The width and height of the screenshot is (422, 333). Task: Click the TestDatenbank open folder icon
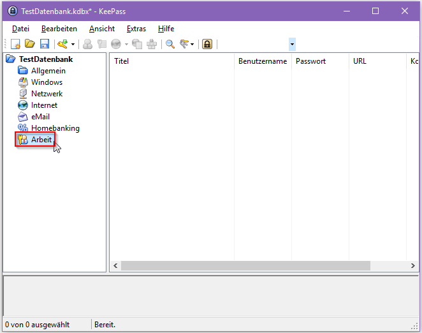pyautogui.click(x=10, y=59)
